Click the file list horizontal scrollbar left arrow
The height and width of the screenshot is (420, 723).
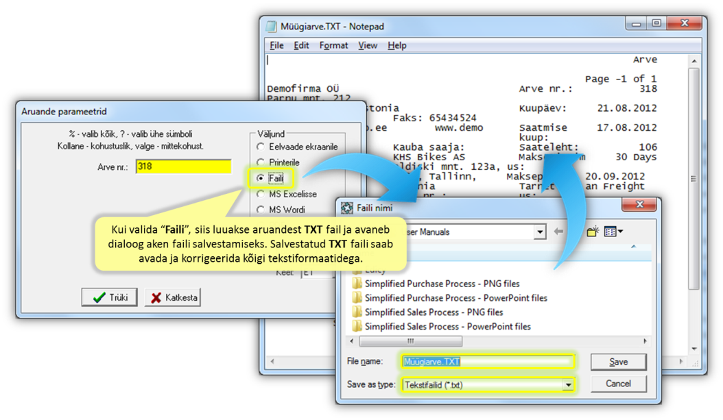(x=353, y=341)
